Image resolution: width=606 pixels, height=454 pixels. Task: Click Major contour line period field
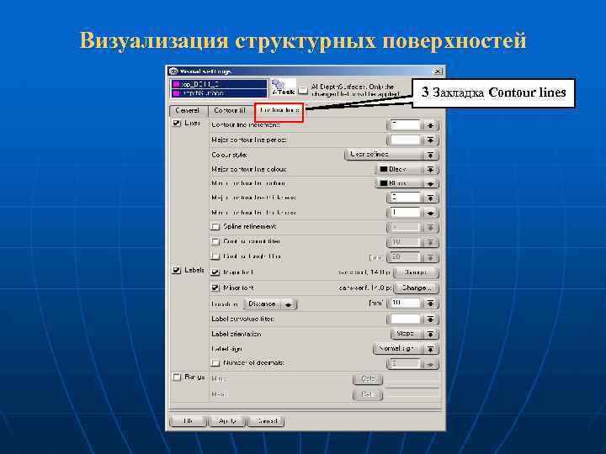404,140
